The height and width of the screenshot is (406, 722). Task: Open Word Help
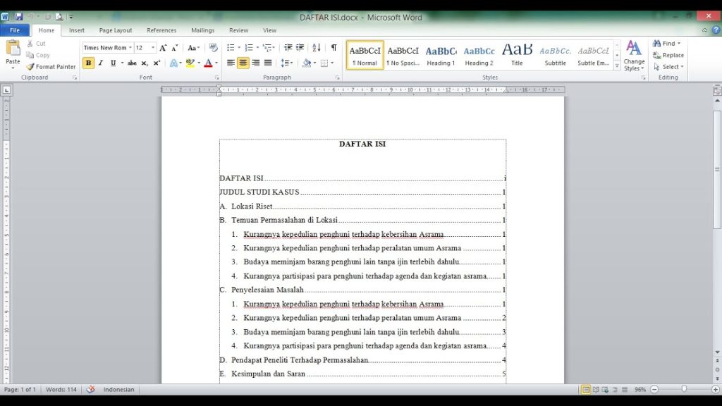click(x=716, y=30)
